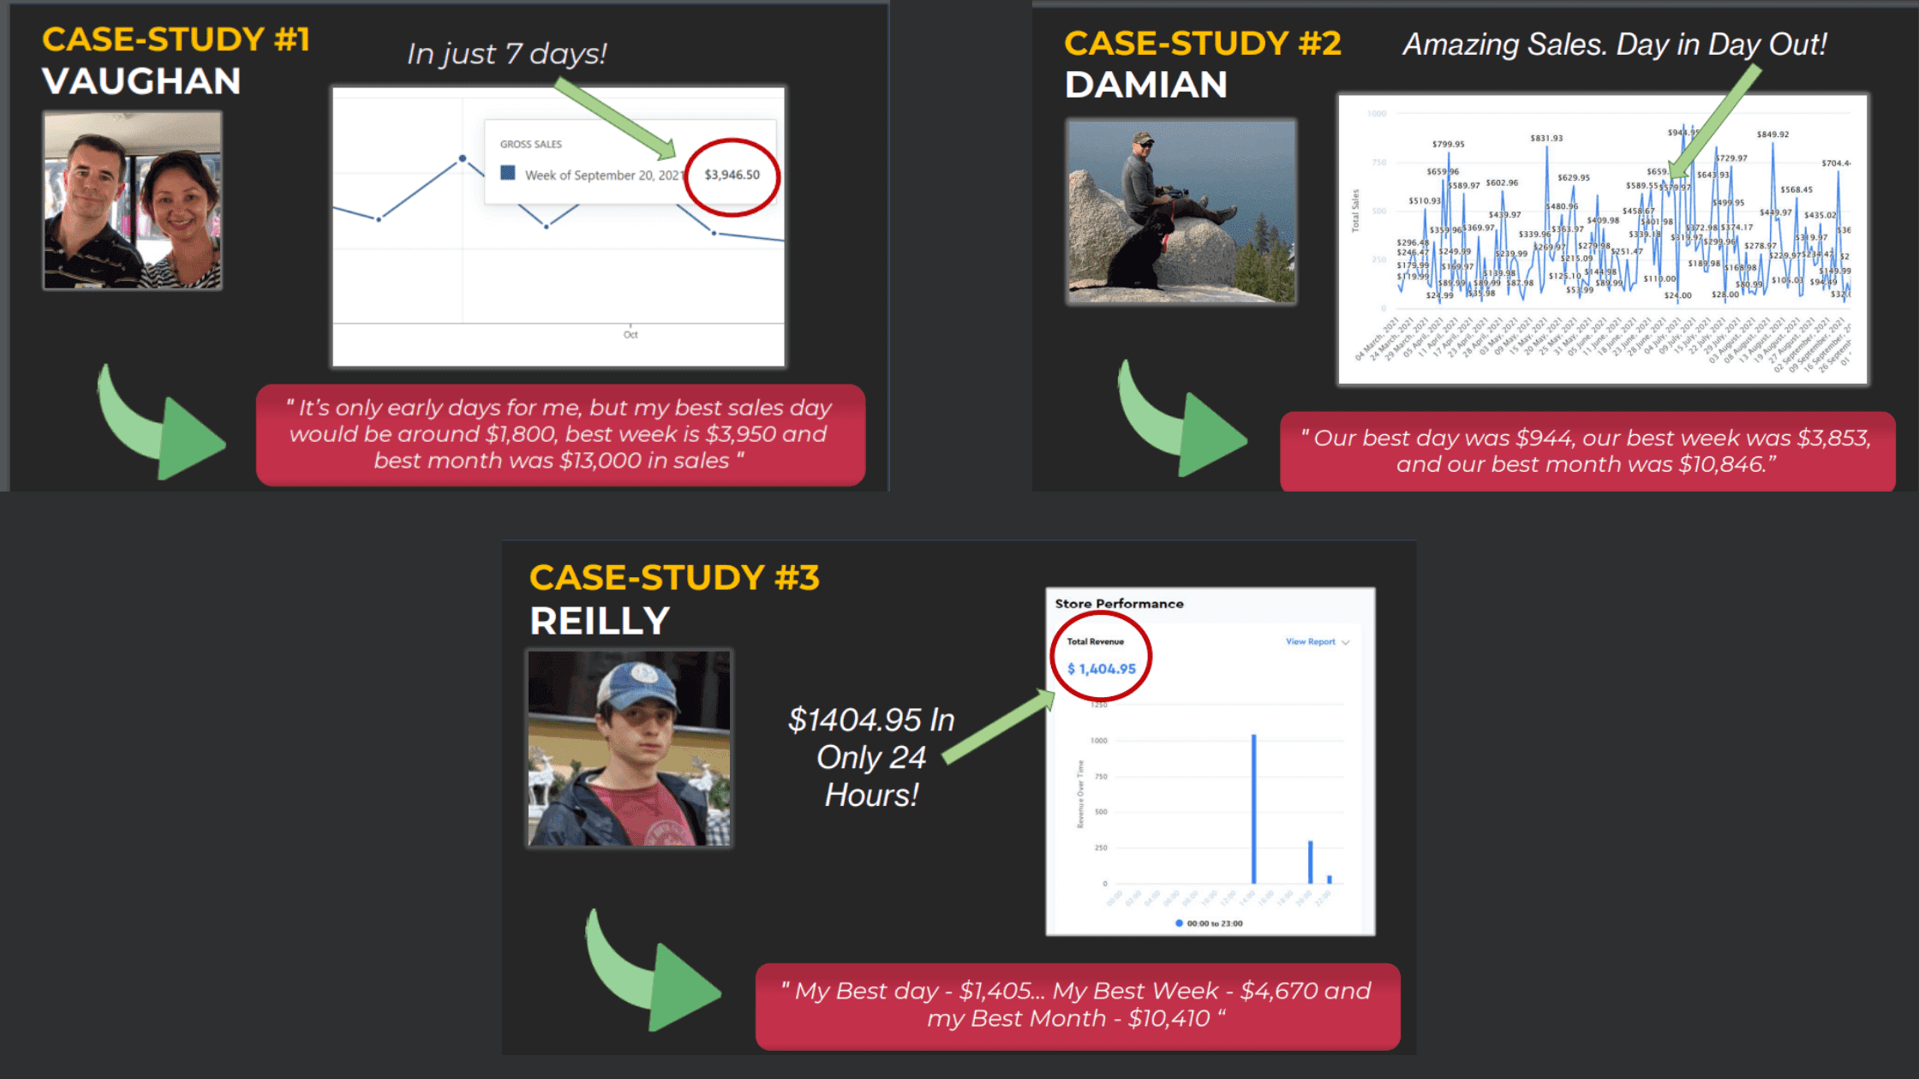
Task: Click the $568.45 data label in Damian's chart
Action: tap(1796, 190)
